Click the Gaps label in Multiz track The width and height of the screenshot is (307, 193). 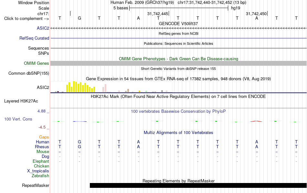[44, 137]
